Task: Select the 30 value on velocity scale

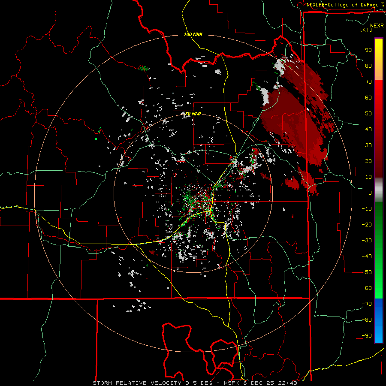Action: coord(368,145)
